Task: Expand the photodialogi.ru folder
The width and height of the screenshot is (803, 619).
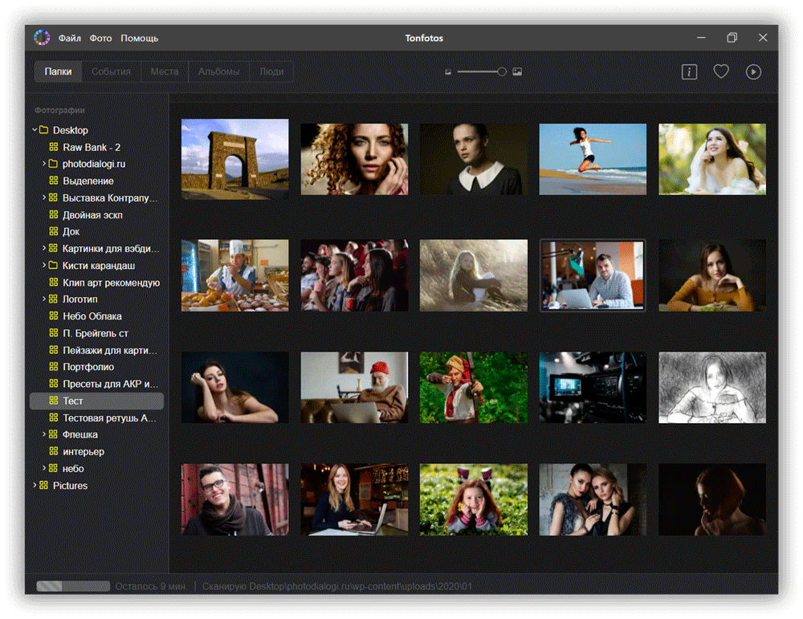Action: pos(44,164)
